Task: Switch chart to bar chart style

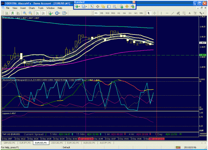Action: click(7, 13)
